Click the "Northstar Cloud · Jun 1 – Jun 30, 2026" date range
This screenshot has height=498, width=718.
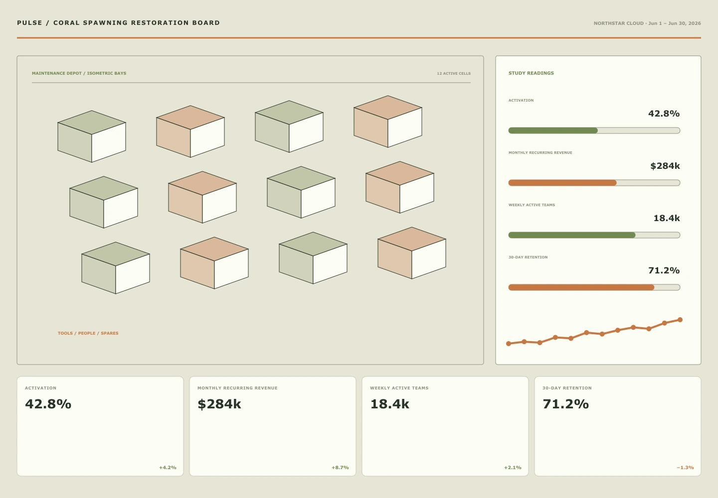pyautogui.click(x=647, y=23)
